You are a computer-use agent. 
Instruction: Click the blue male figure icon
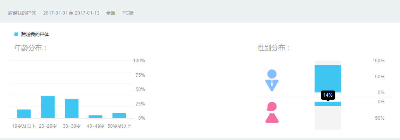272,80
